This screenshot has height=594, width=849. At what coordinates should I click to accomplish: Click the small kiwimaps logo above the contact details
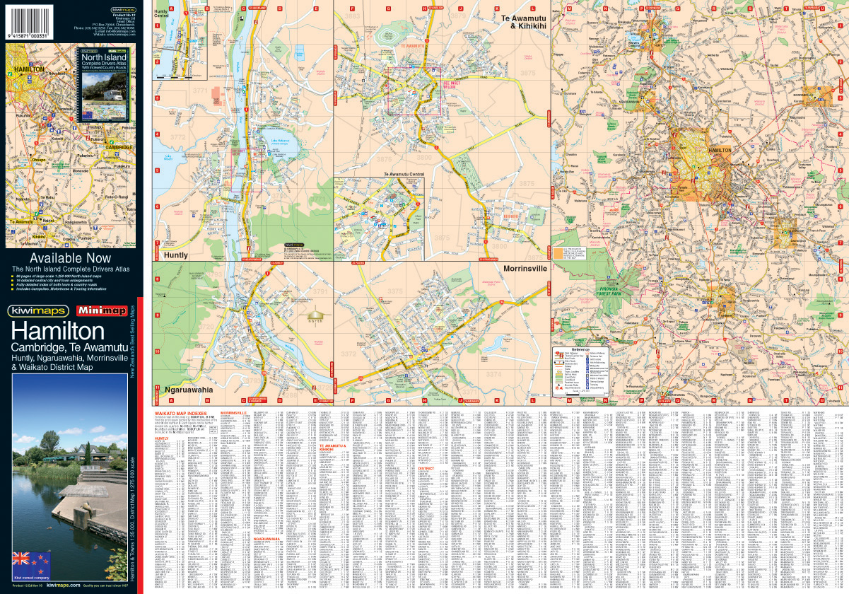pos(123,9)
